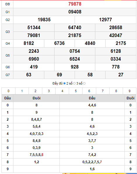Filter by digit 1 tab
137x174 pixels.
click(x=22, y=91)
